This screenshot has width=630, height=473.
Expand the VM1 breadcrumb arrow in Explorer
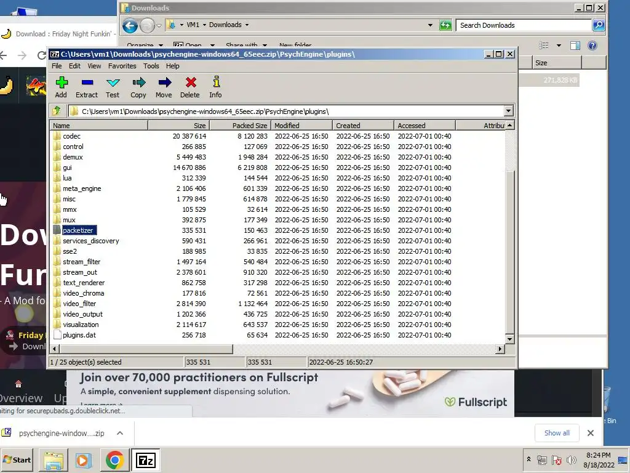coord(204,25)
